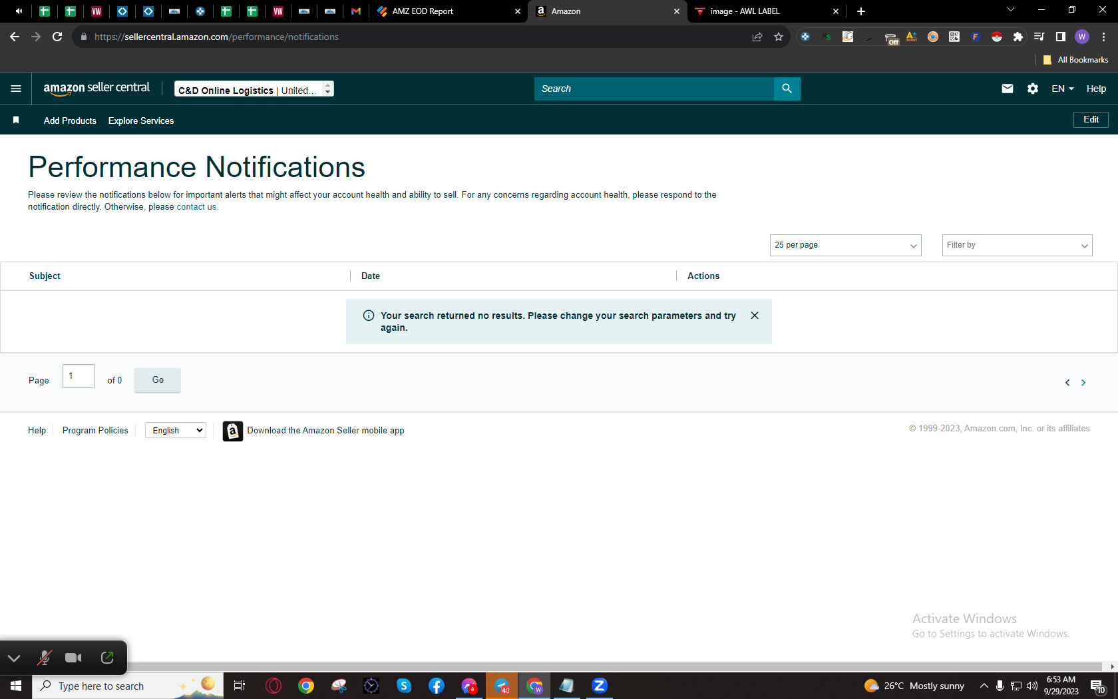The width and height of the screenshot is (1118, 699).
Task: Open Zoom from the Windows taskbar
Action: [x=600, y=686]
